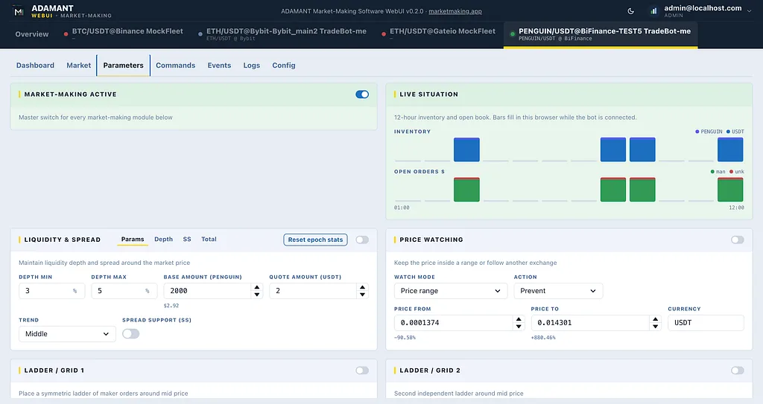763x404 pixels.
Task: Open the Config tab
Action: [x=284, y=65]
